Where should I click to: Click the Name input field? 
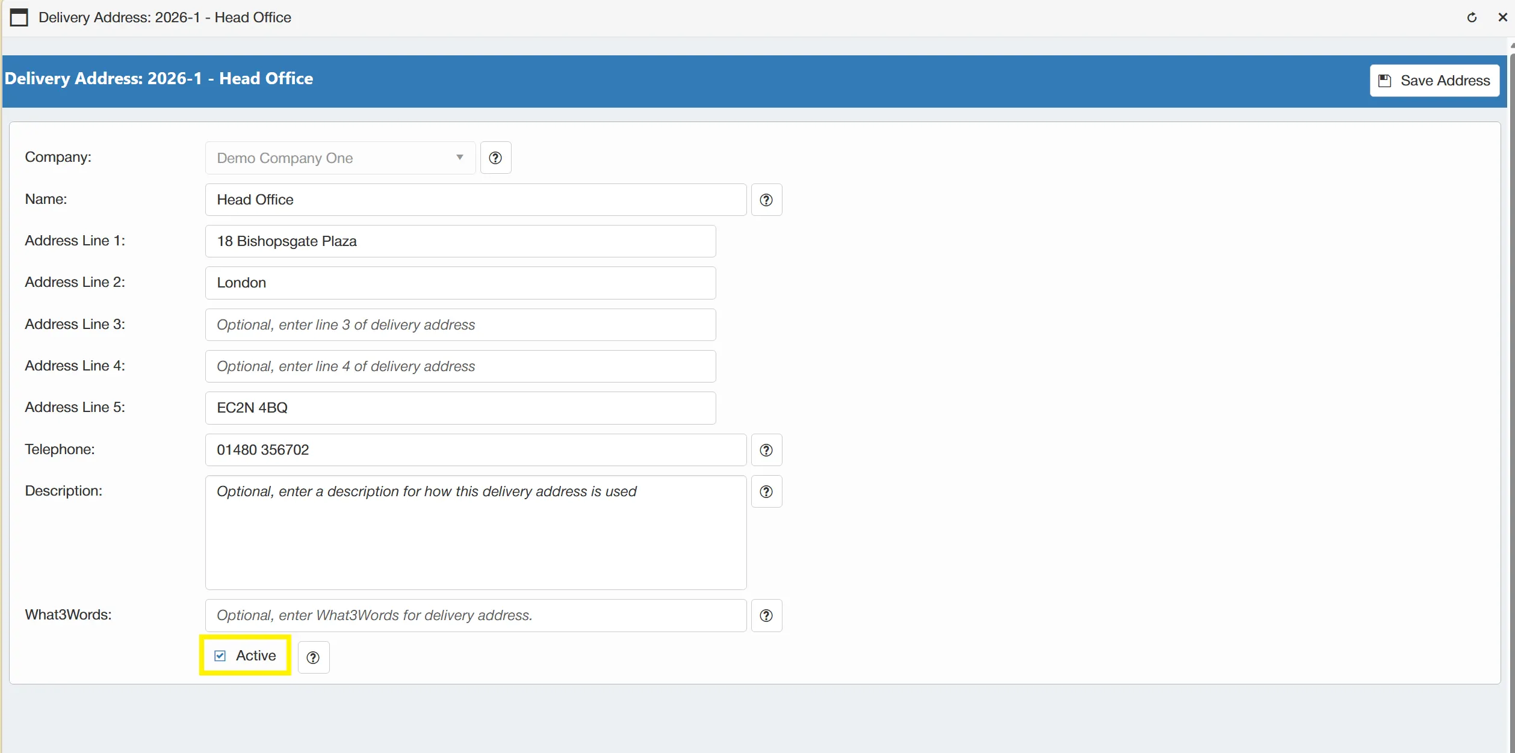click(476, 200)
